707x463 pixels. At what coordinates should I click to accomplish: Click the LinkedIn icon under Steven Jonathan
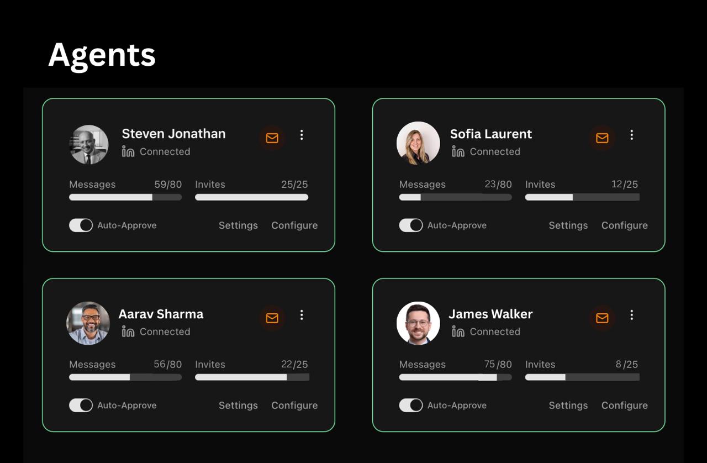tap(128, 151)
